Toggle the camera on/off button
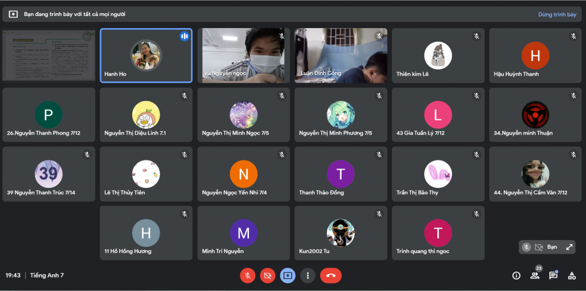586x291 pixels. [267, 276]
